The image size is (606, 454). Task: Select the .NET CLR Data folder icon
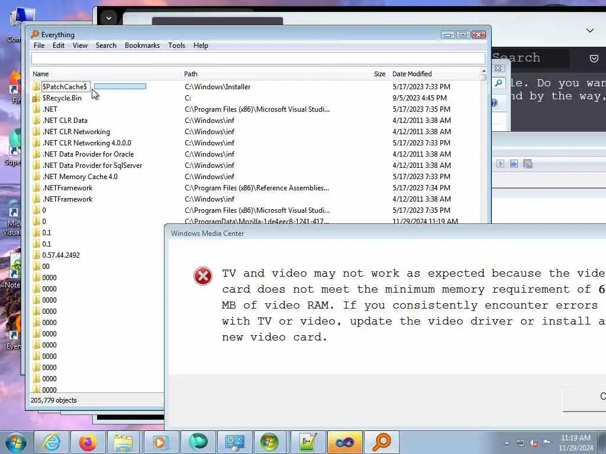[36, 120]
